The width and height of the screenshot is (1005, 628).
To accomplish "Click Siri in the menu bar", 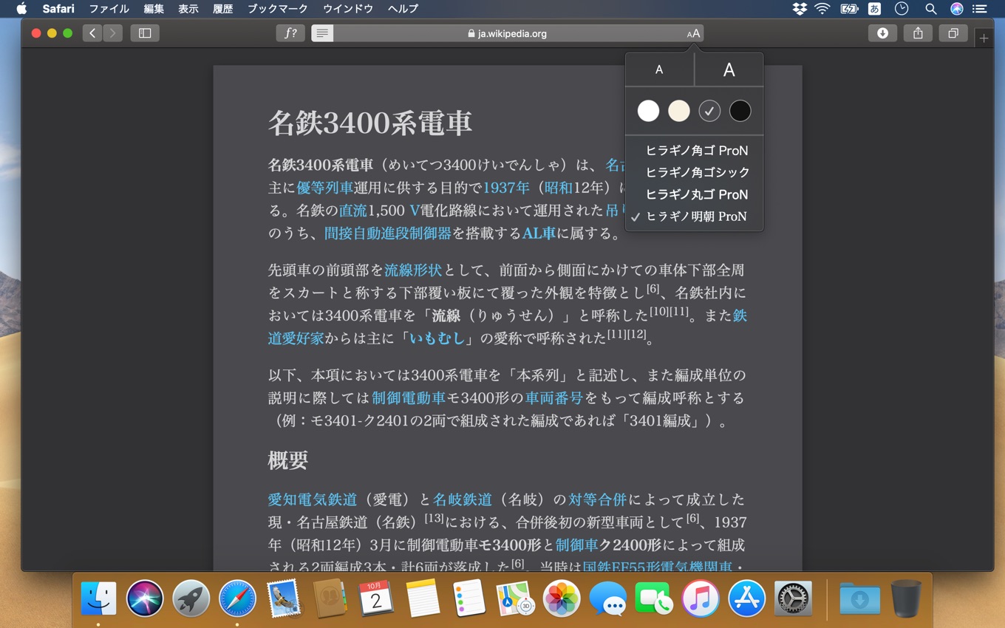I will click(957, 9).
